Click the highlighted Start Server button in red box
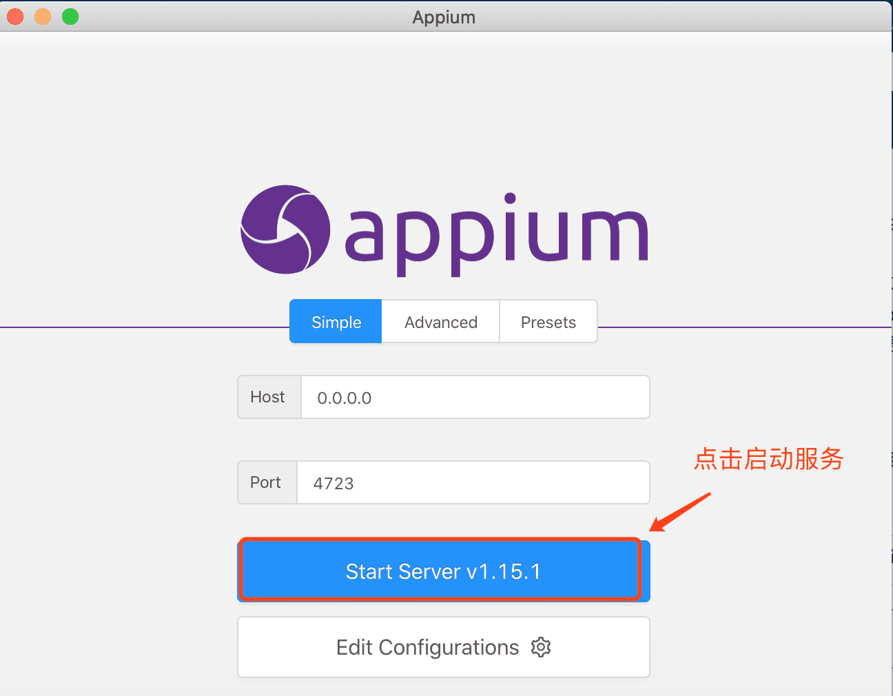Image resolution: width=893 pixels, height=696 pixels. coord(441,570)
